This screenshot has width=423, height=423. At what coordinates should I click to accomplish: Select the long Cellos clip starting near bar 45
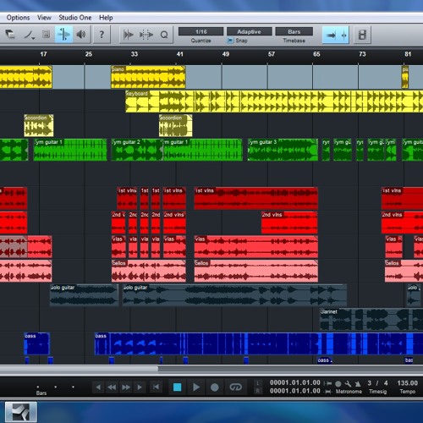[256, 271]
